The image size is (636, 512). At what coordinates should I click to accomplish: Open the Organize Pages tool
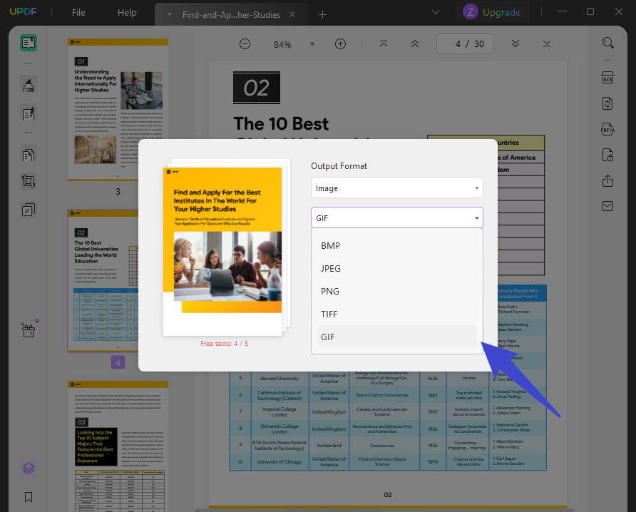pyautogui.click(x=29, y=154)
